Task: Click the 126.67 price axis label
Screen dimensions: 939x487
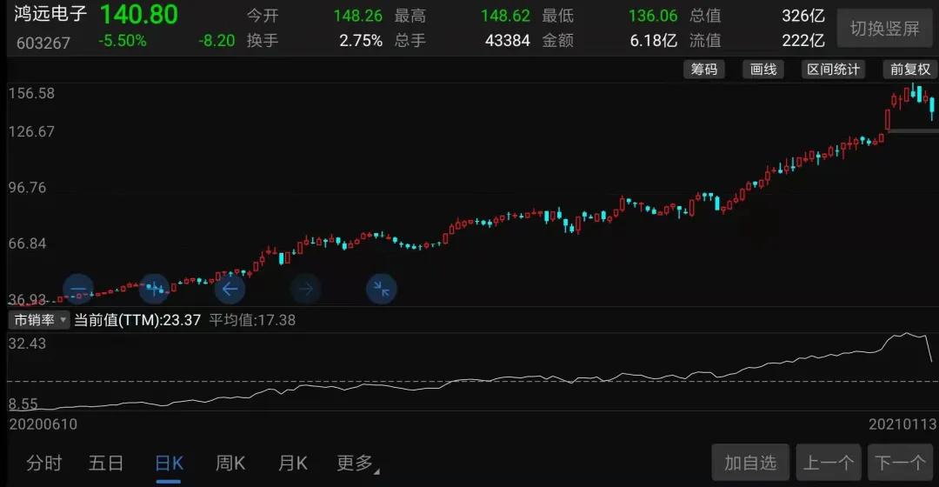Action: point(31,132)
